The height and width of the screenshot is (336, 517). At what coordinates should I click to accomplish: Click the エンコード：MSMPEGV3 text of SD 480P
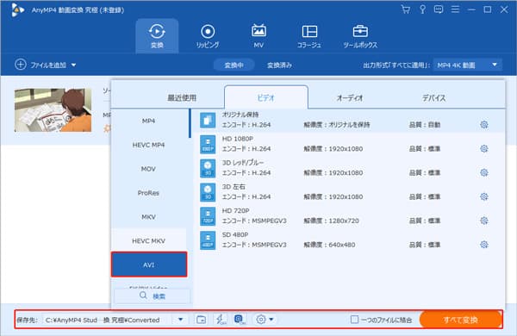[254, 245]
